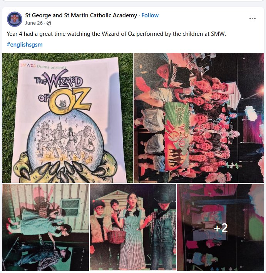The width and height of the screenshot is (266, 273).
Task: Click the small cat drawing inside the O
Action: 63,105
